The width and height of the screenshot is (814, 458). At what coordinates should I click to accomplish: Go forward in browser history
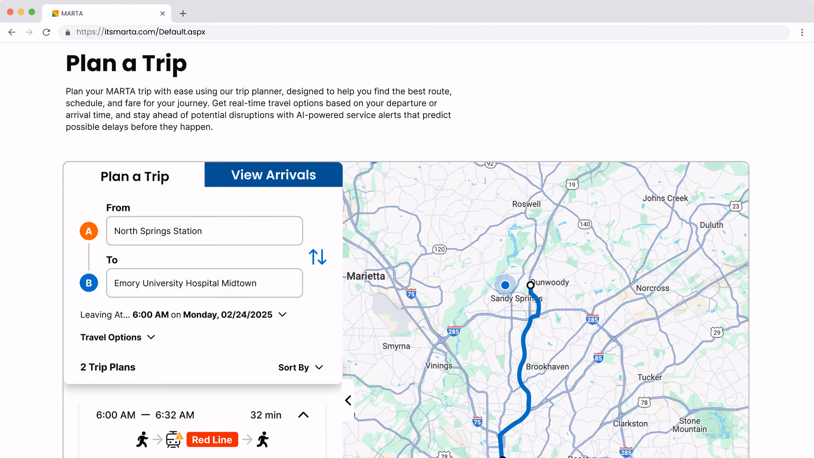[29, 32]
